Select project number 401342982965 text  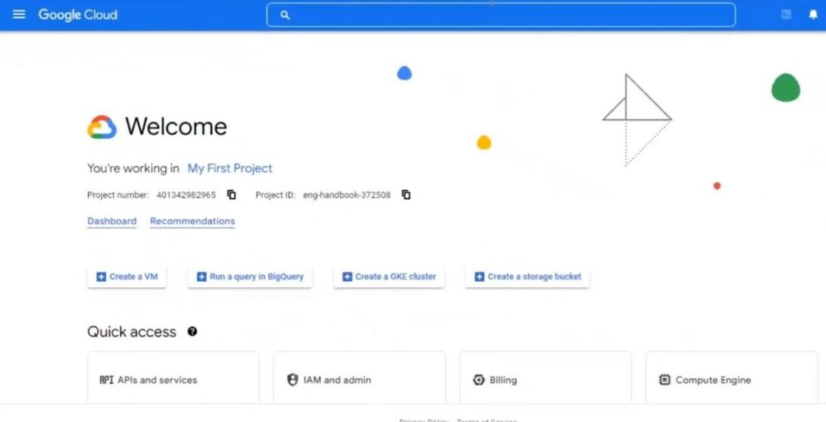coord(186,195)
